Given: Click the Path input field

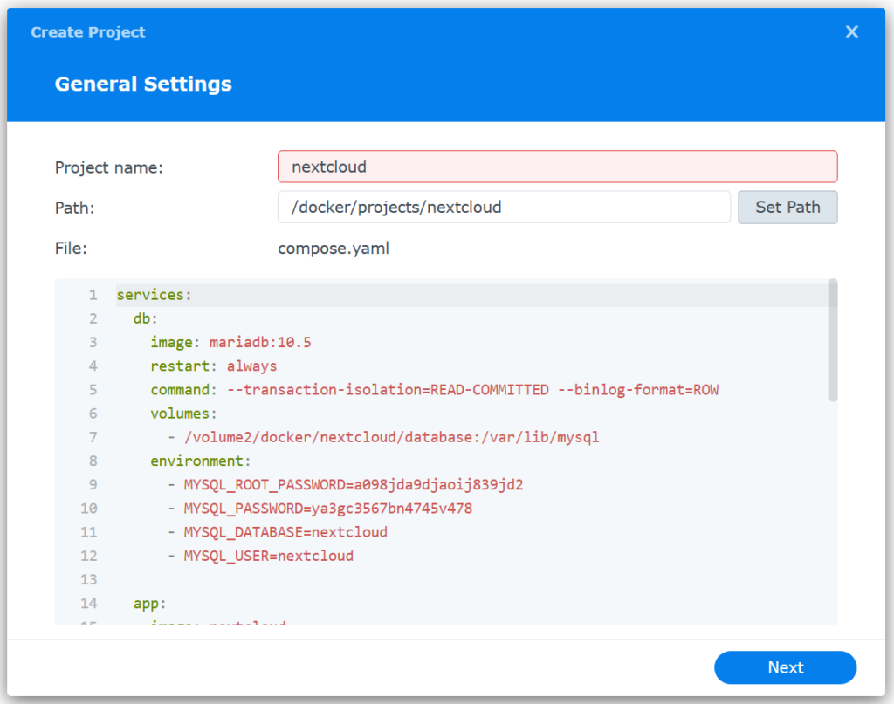Looking at the screenshot, I should point(504,208).
